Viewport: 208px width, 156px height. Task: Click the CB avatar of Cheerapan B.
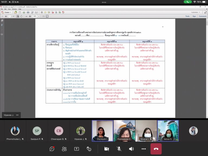tap(59, 131)
